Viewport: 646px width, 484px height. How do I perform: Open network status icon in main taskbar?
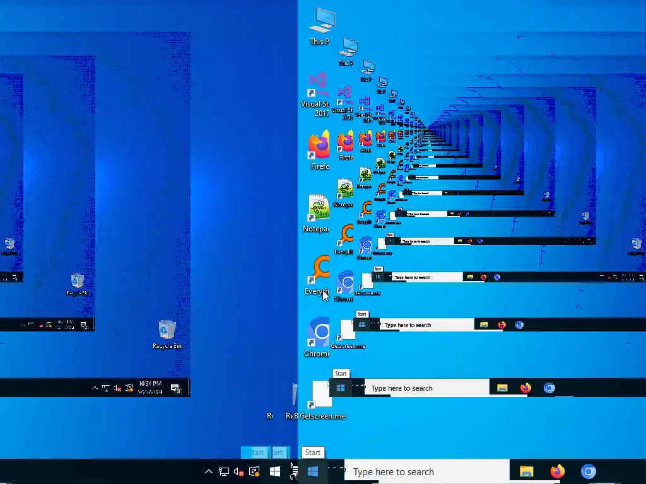click(x=224, y=471)
